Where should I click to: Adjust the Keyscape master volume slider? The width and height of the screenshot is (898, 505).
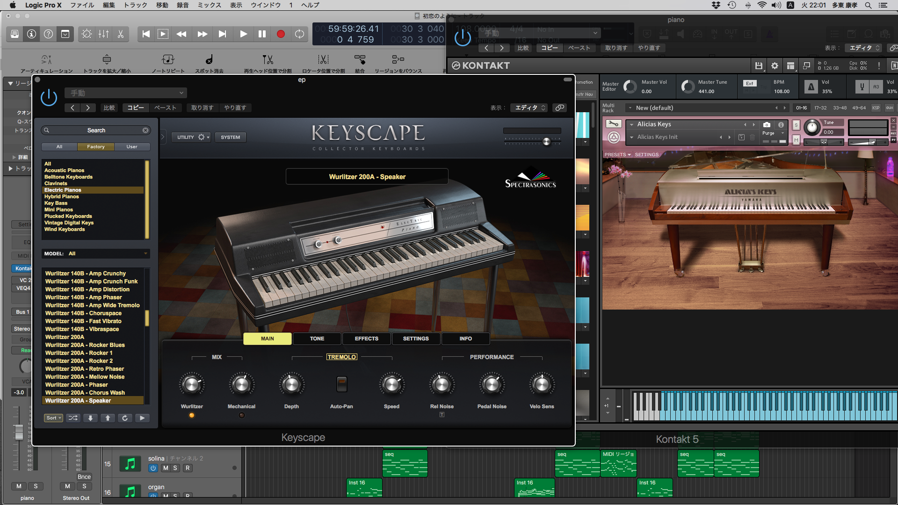[x=546, y=142]
